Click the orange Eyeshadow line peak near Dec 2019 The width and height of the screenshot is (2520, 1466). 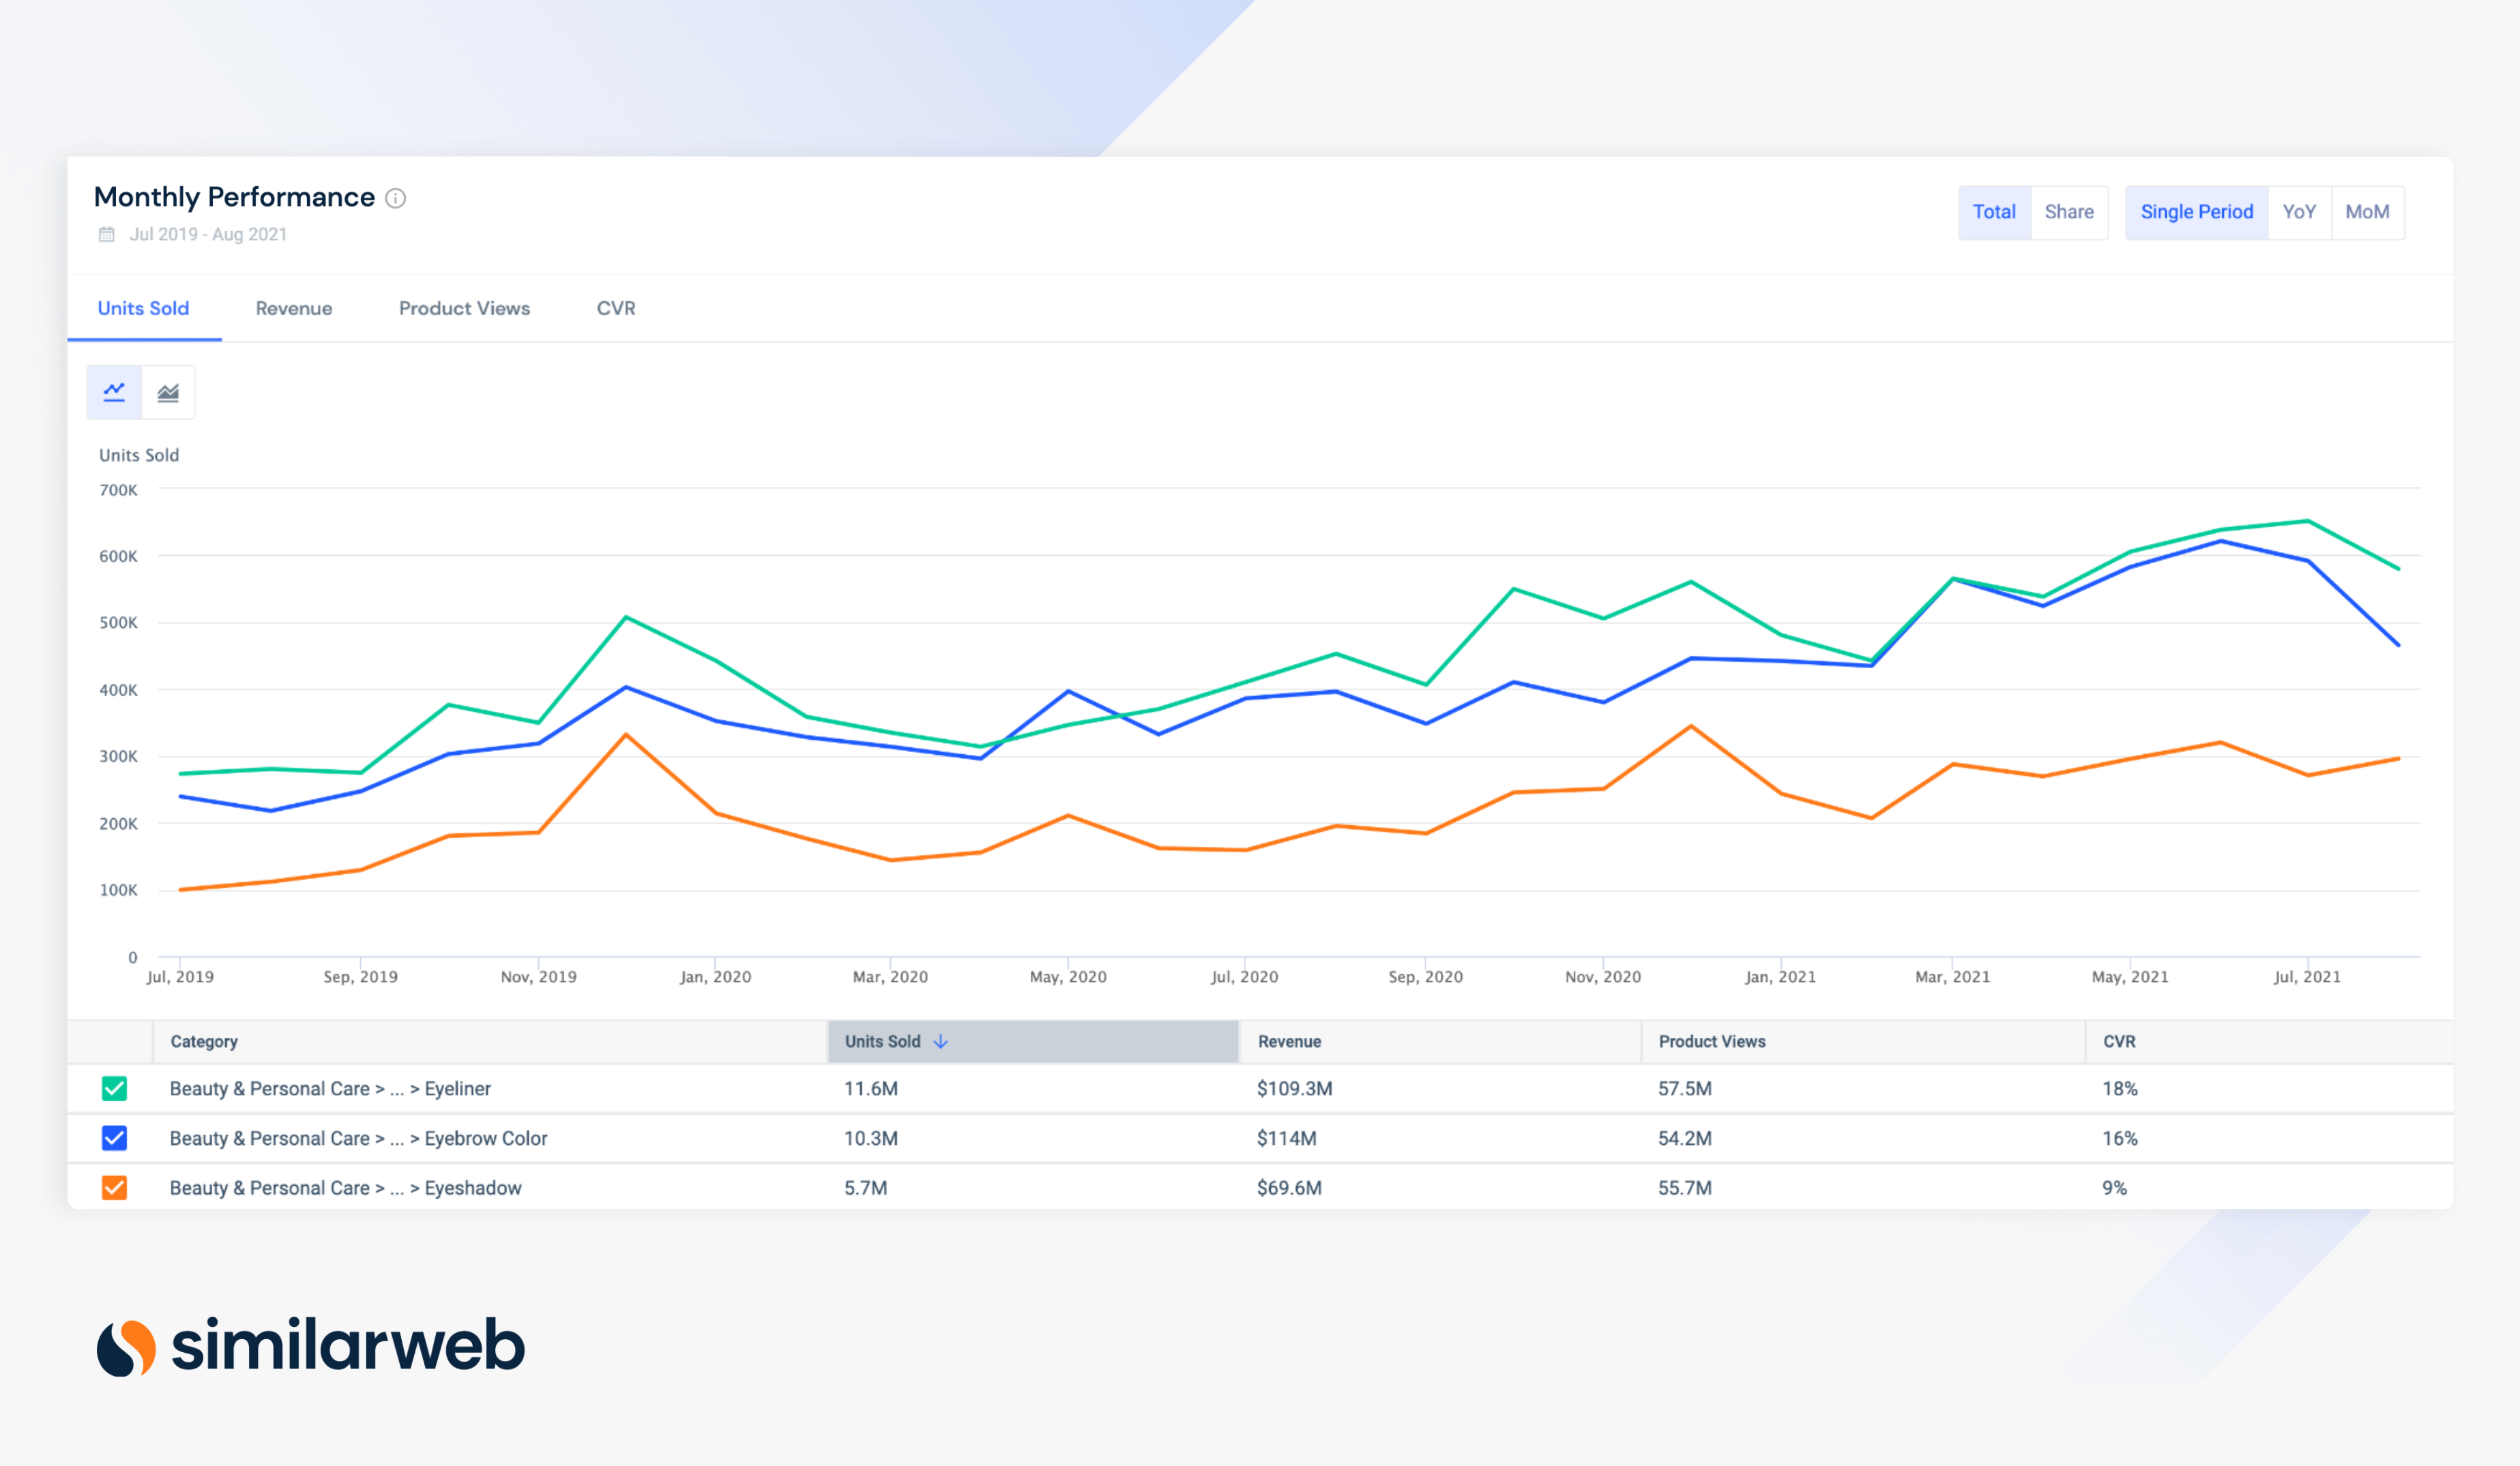(x=626, y=734)
